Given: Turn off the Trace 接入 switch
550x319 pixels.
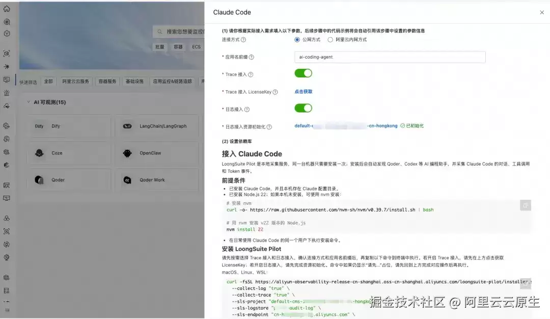Looking at the screenshot, I should point(304,73).
